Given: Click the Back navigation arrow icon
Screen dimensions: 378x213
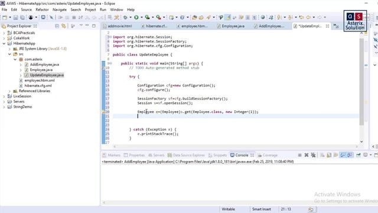Looking at the screenshot, I should point(308,17).
